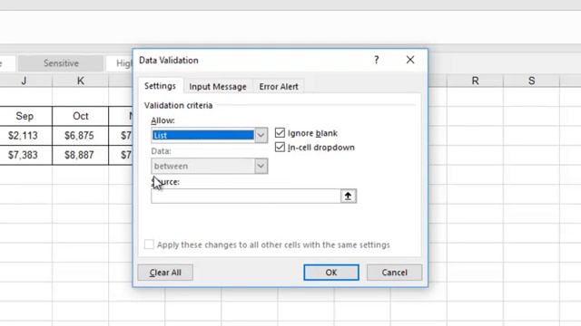Open Data Validation help question mark
This screenshot has height=326, width=581.
point(377,60)
